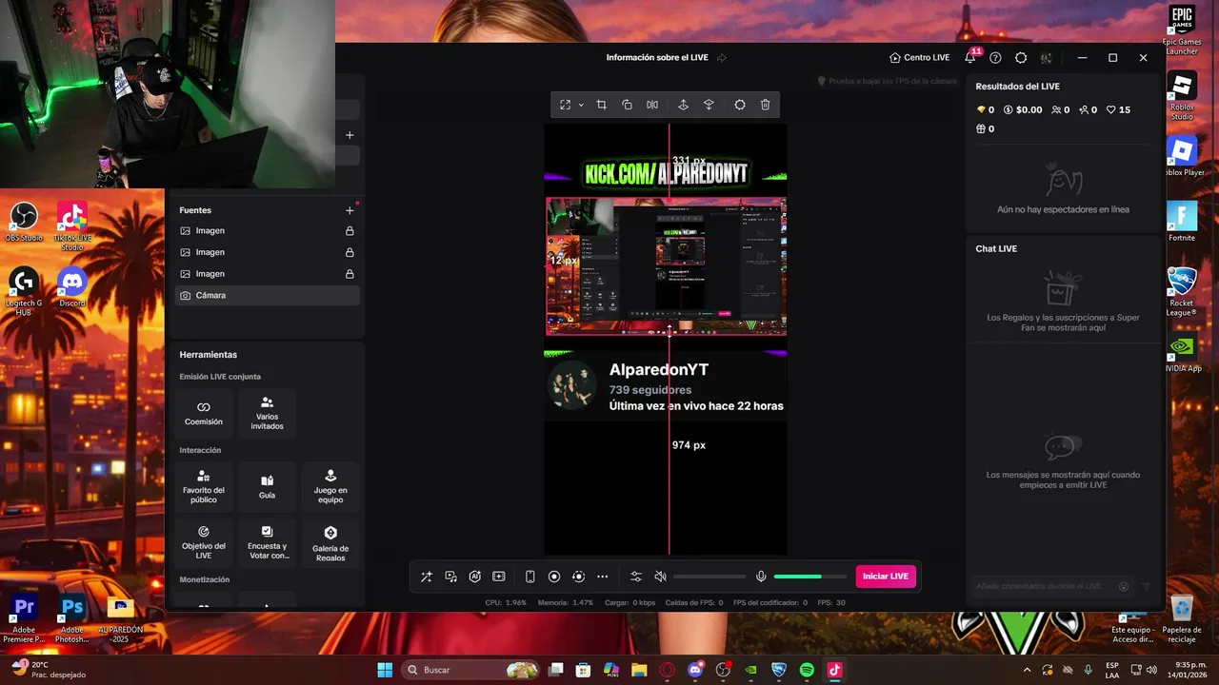This screenshot has height=685, width=1219.
Task: Open TikTok LIVE Studio settings gear
Action: pyautogui.click(x=1021, y=58)
